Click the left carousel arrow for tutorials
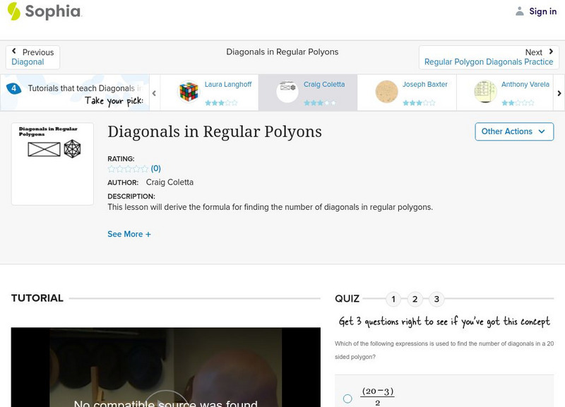 click(x=153, y=93)
